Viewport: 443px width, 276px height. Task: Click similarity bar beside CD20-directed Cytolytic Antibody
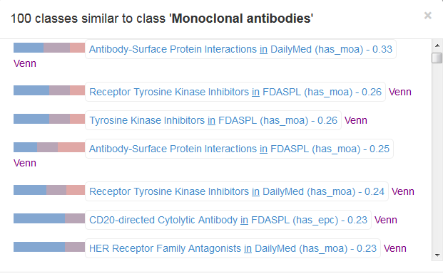pos(49,218)
